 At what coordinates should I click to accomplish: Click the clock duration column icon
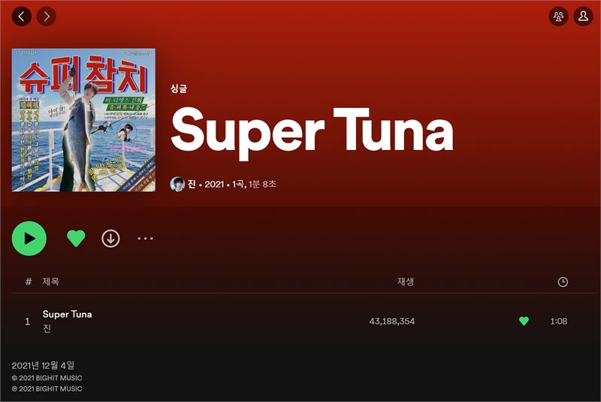pos(563,282)
